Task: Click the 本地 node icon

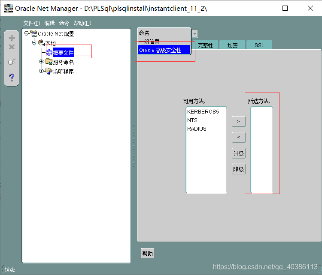Action: [41, 43]
